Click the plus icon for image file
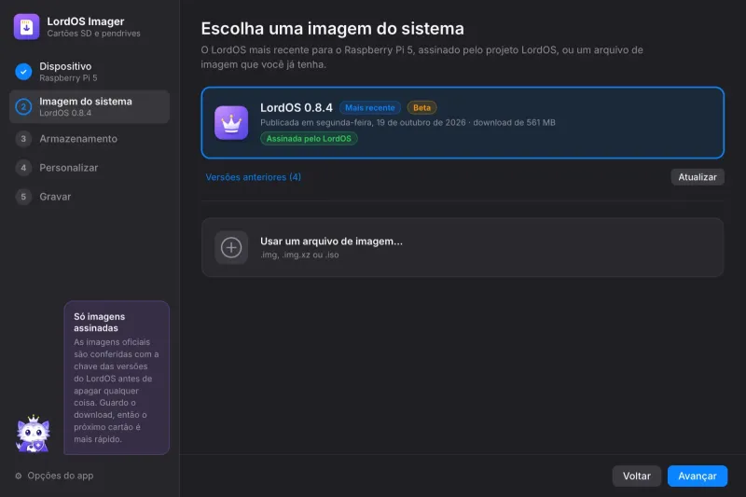Viewport: 746px width, 497px height. [231, 247]
